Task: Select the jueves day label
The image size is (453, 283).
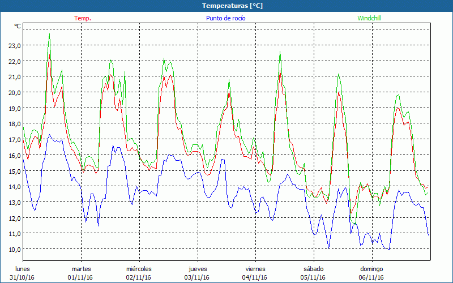Action: 197,269
